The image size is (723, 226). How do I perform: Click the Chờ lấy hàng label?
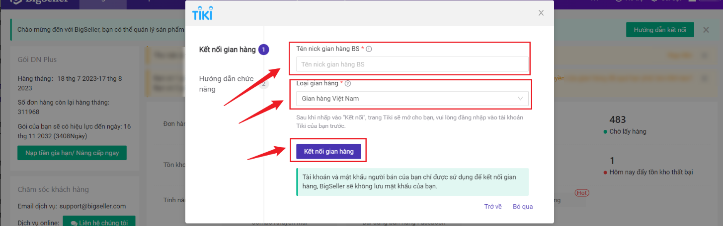(628, 131)
